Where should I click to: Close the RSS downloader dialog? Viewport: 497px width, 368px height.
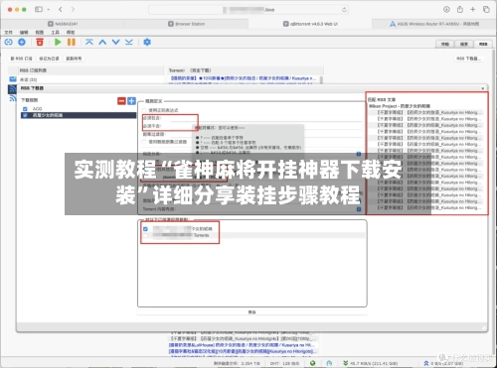pos(483,88)
